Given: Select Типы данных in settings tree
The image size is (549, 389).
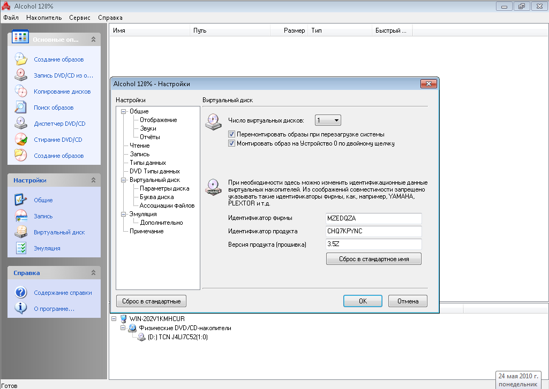Looking at the screenshot, I should point(148,163).
